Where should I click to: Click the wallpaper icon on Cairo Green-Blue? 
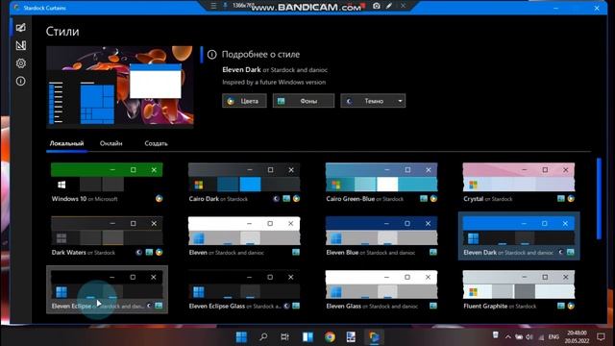[x=424, y=199]
